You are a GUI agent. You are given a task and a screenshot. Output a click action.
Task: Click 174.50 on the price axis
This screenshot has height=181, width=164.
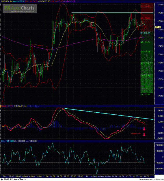coord(161,46)
